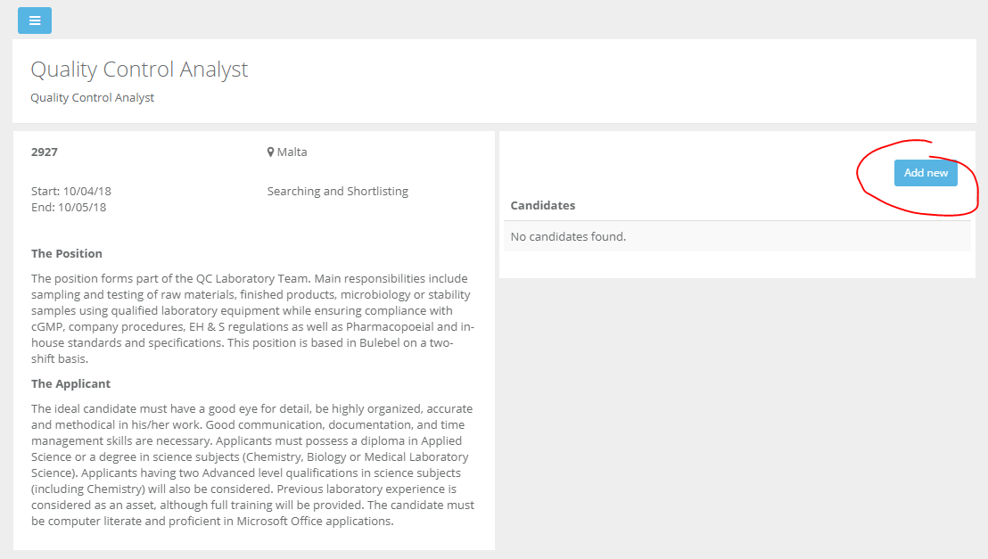
Task: Click the cGMP company procedures line
Action: coord(252,326)
